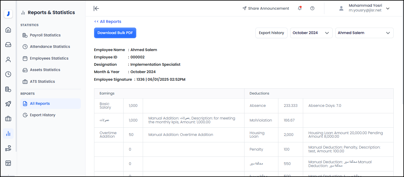The width and height of the screenshot is (404, 177).
Task: Open the notifications bell icon
Action: pyautogui.click(x=300, y=8)
